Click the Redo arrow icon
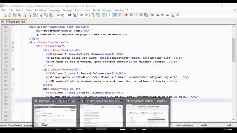 coord(63,15)
